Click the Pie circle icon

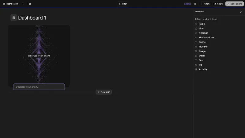pyautogui.click(x=196, y=65)
